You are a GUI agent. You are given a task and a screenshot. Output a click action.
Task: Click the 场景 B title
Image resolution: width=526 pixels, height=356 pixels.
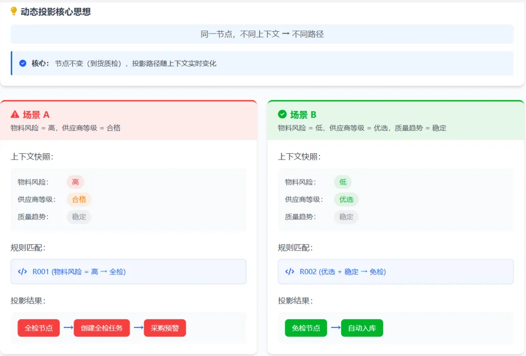[303, 115]
